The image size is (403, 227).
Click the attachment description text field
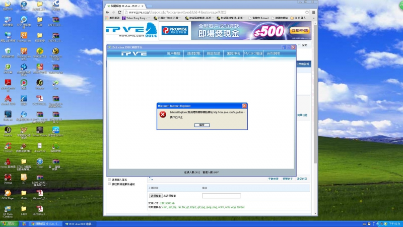pyautogui.click(x=222, y=196)
